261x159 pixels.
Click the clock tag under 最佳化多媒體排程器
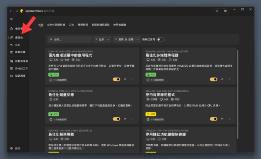click(x=173, y=60)
